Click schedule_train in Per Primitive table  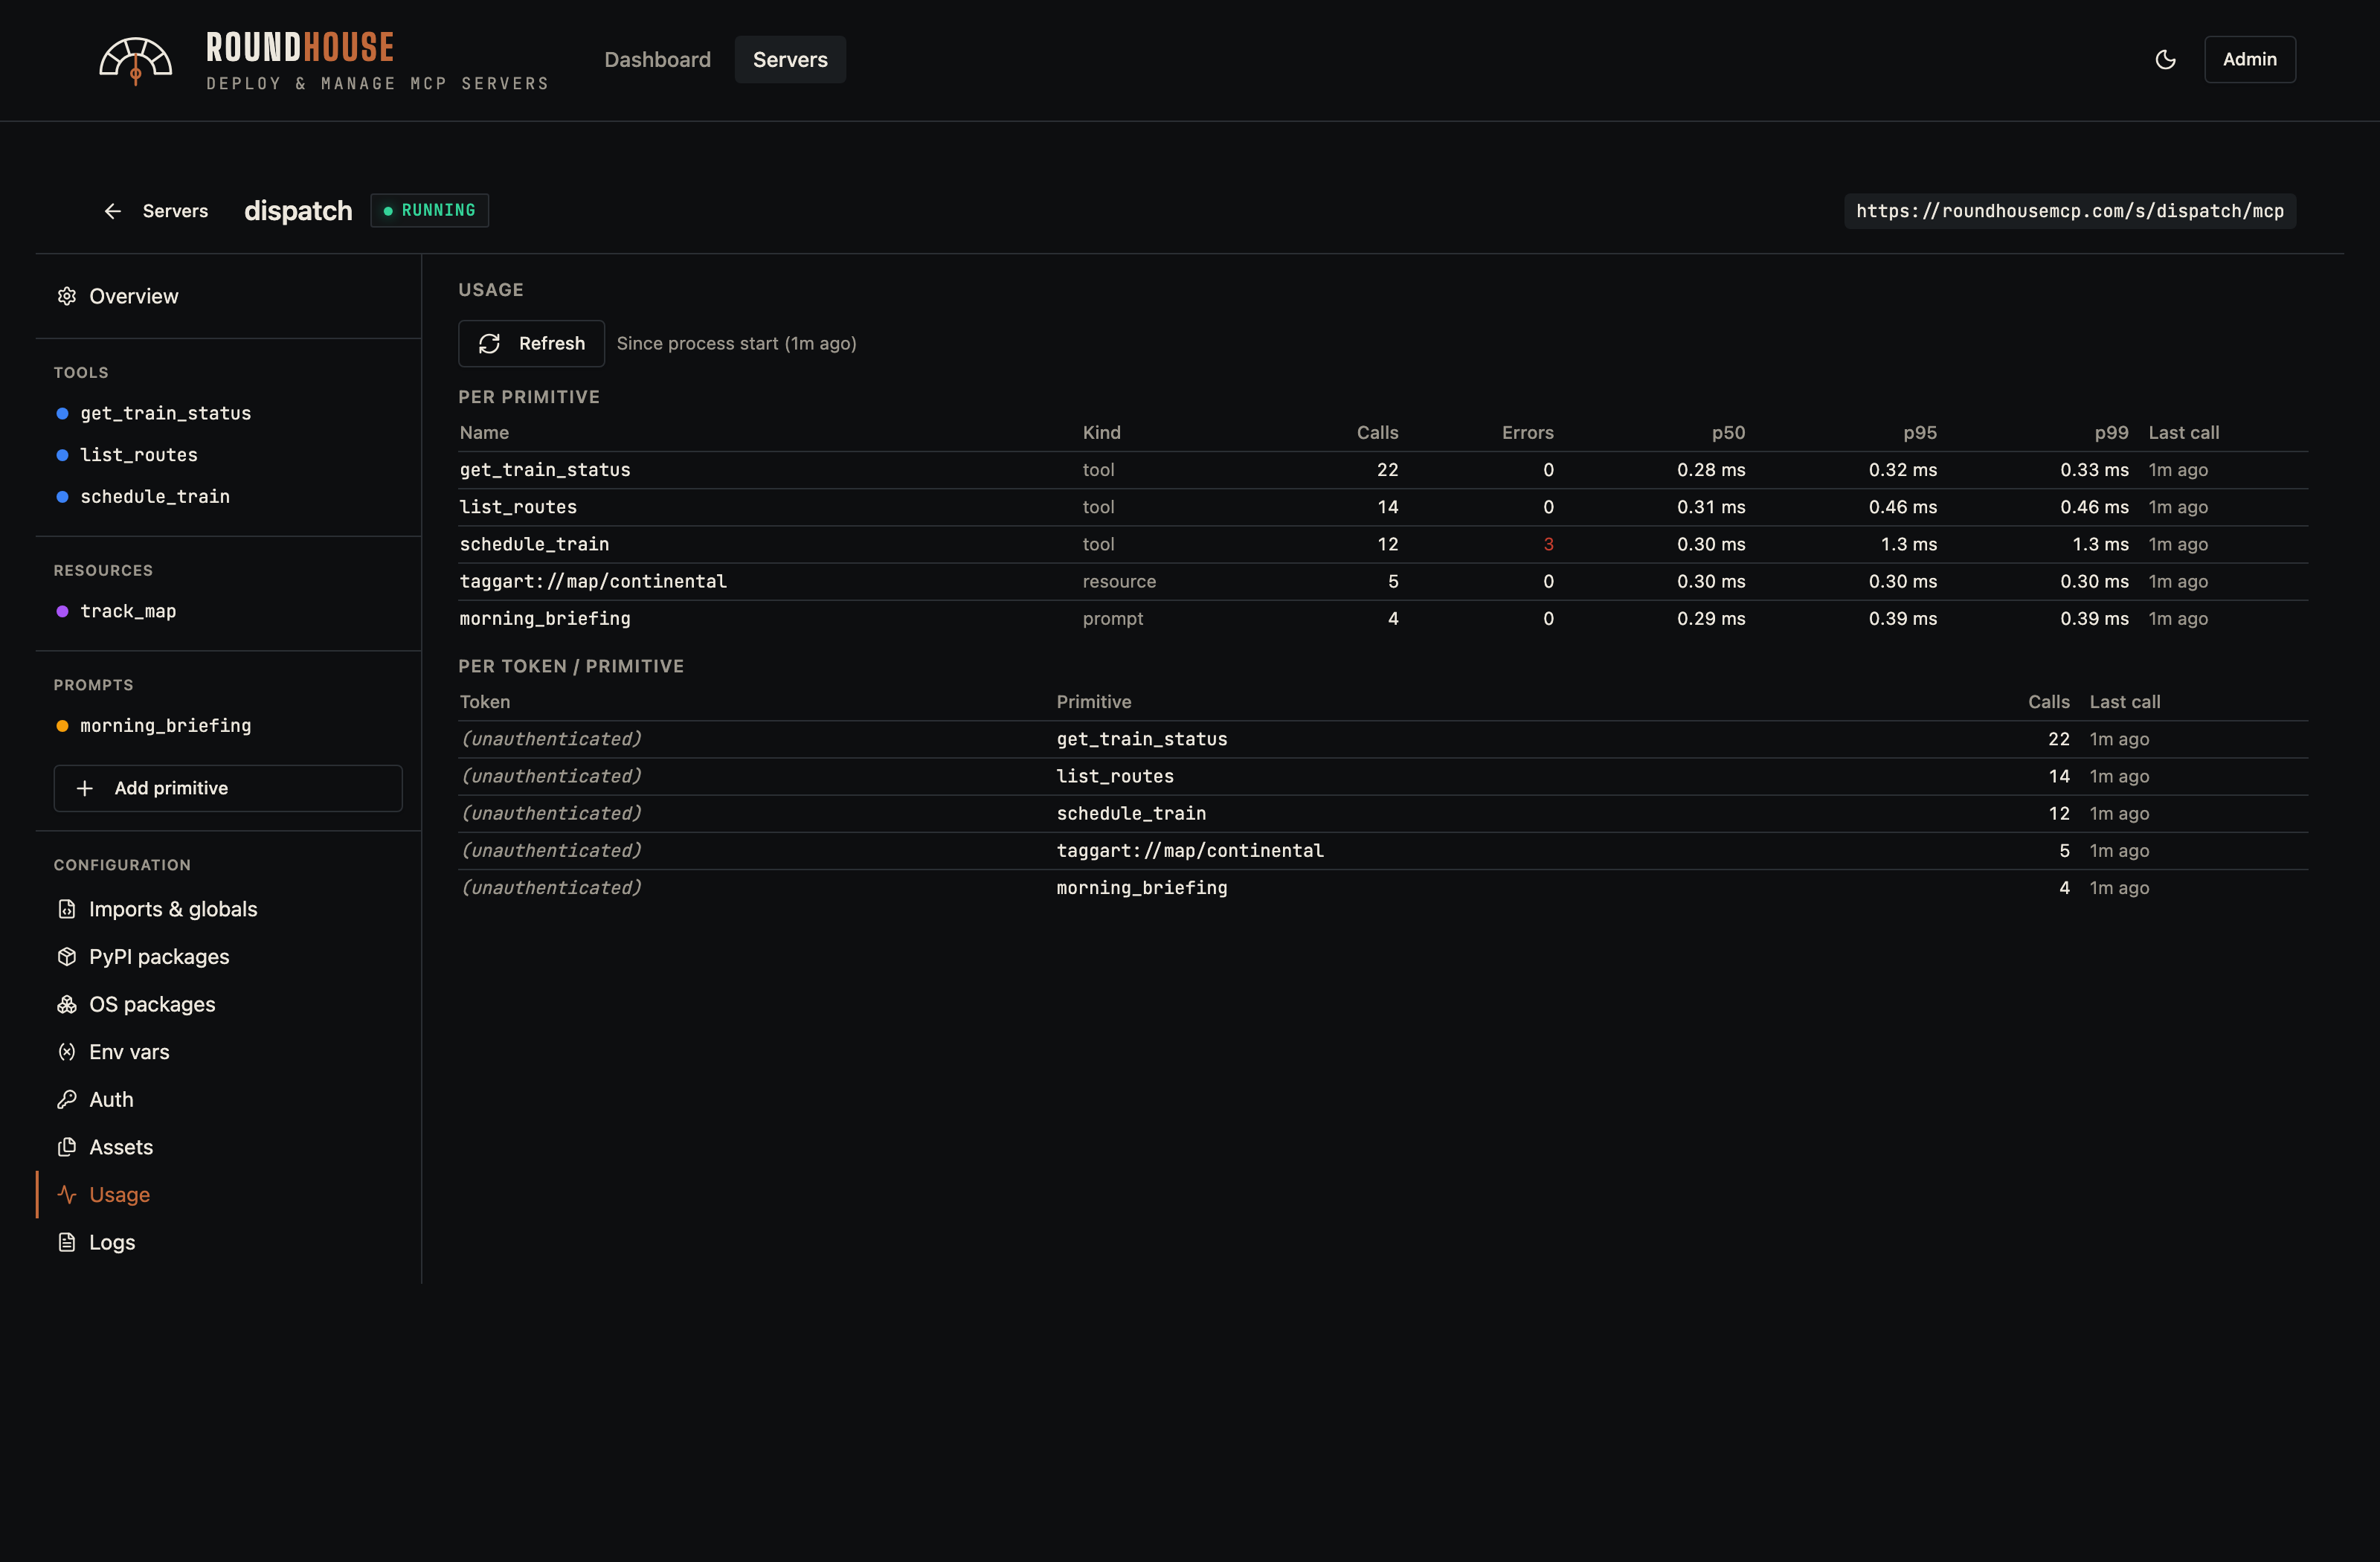coord(534,544)
